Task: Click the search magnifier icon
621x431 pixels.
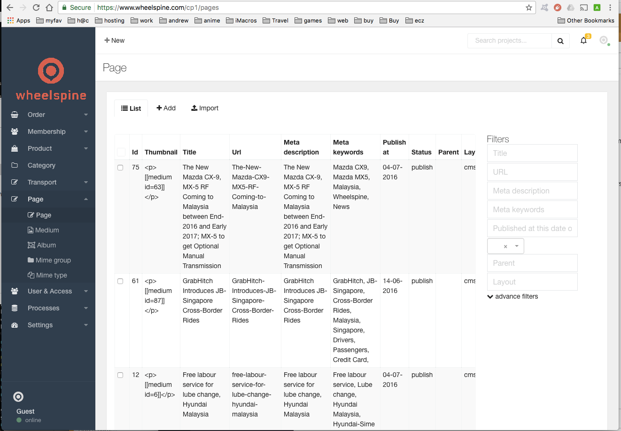Action: click(560, 41)
